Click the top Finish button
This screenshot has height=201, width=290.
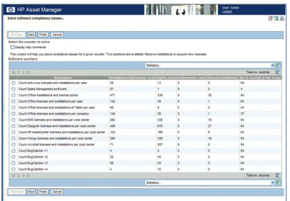click(x=43, y=34)
